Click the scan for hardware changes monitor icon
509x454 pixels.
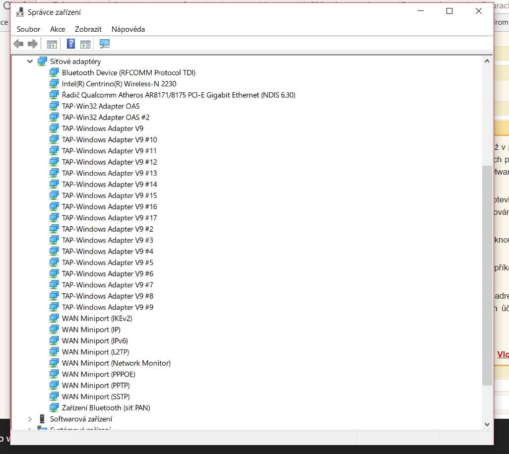tap(105, 44)
